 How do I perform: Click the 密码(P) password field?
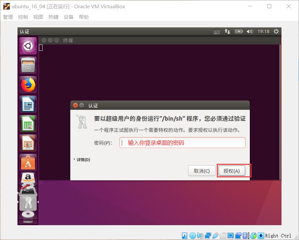[x=182, y=143]
